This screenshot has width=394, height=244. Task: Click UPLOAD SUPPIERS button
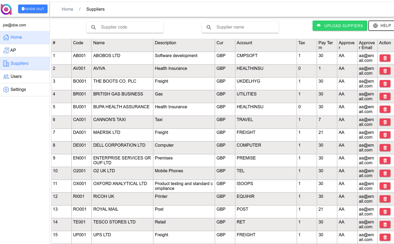click(x=340, y=26)
